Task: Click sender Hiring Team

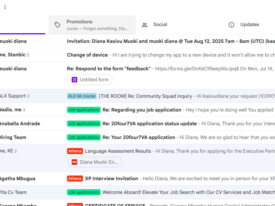Action: pyautogui.click(x=13, y=137)
